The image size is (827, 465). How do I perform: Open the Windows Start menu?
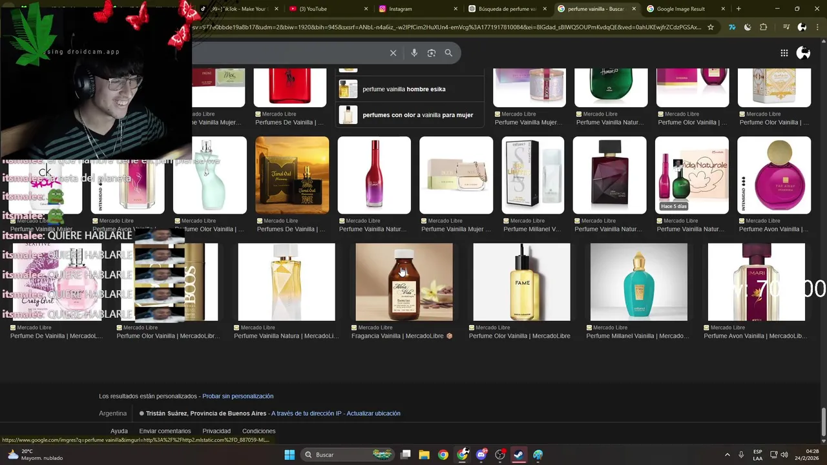point(289,455)
